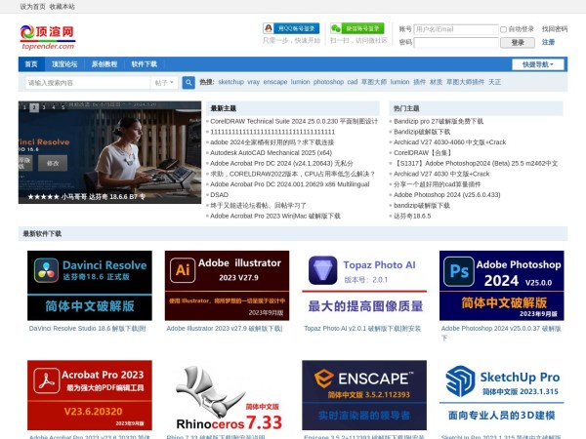The width and height of the screenshot is (586, 439).
Task: Click hot search term photoshop
Action: [328, 82]
